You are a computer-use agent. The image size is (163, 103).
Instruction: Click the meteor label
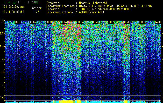point(37,8)
